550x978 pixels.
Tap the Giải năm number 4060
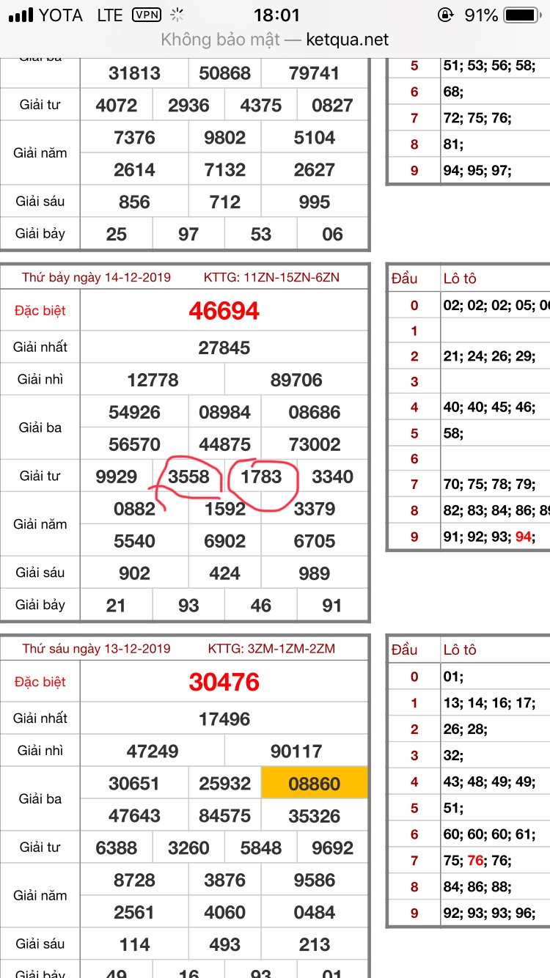tap(224, 912)
